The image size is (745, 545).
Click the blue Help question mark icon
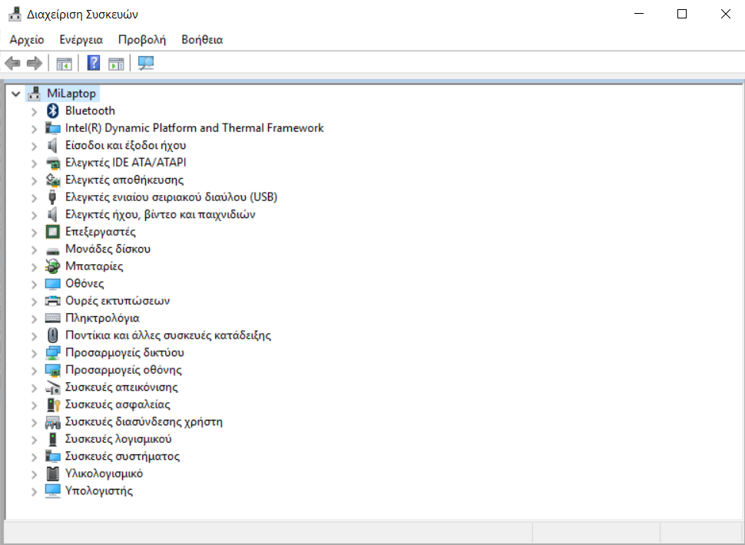pos(94,63)
